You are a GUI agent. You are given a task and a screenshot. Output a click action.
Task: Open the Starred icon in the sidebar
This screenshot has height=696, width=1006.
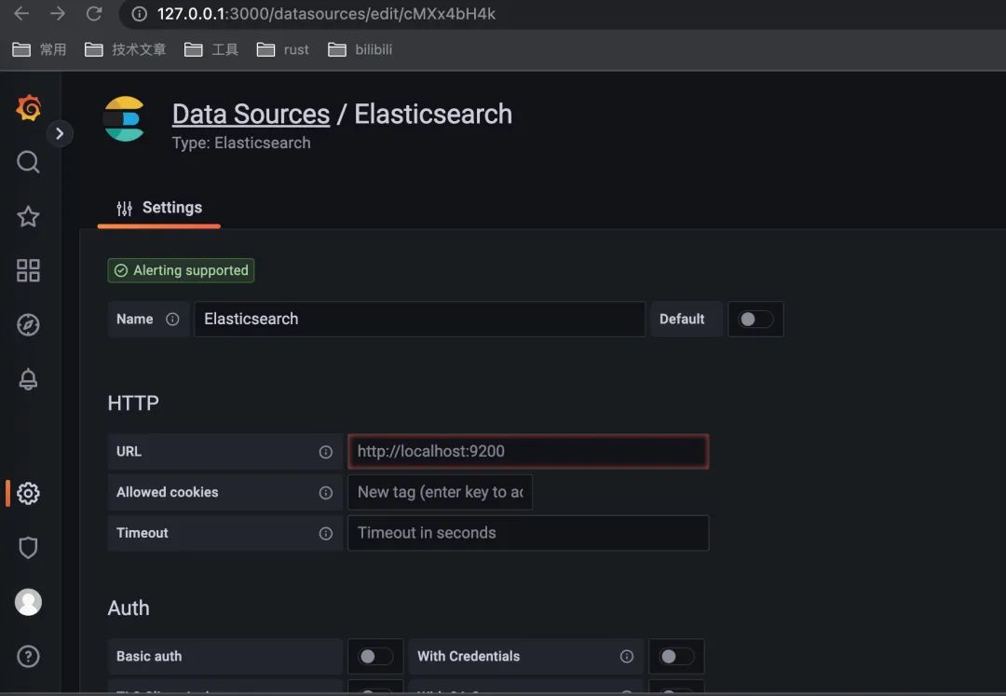[x=28, y=216]
